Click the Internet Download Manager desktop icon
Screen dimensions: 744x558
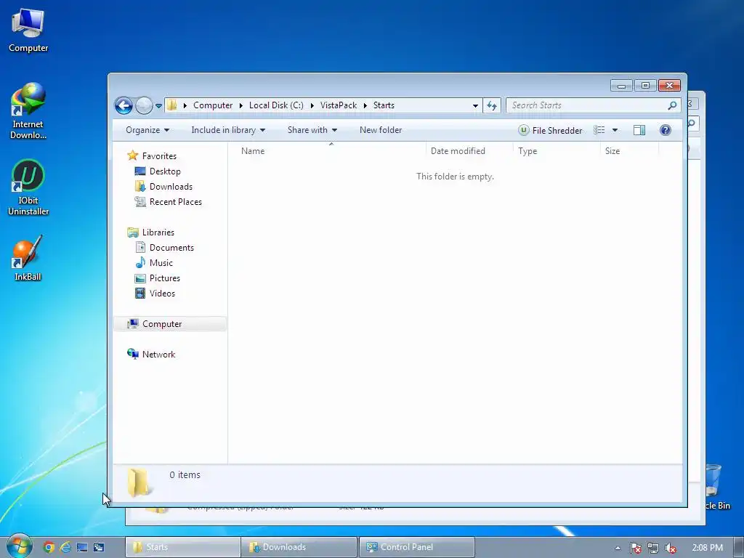tap(28, 111)
